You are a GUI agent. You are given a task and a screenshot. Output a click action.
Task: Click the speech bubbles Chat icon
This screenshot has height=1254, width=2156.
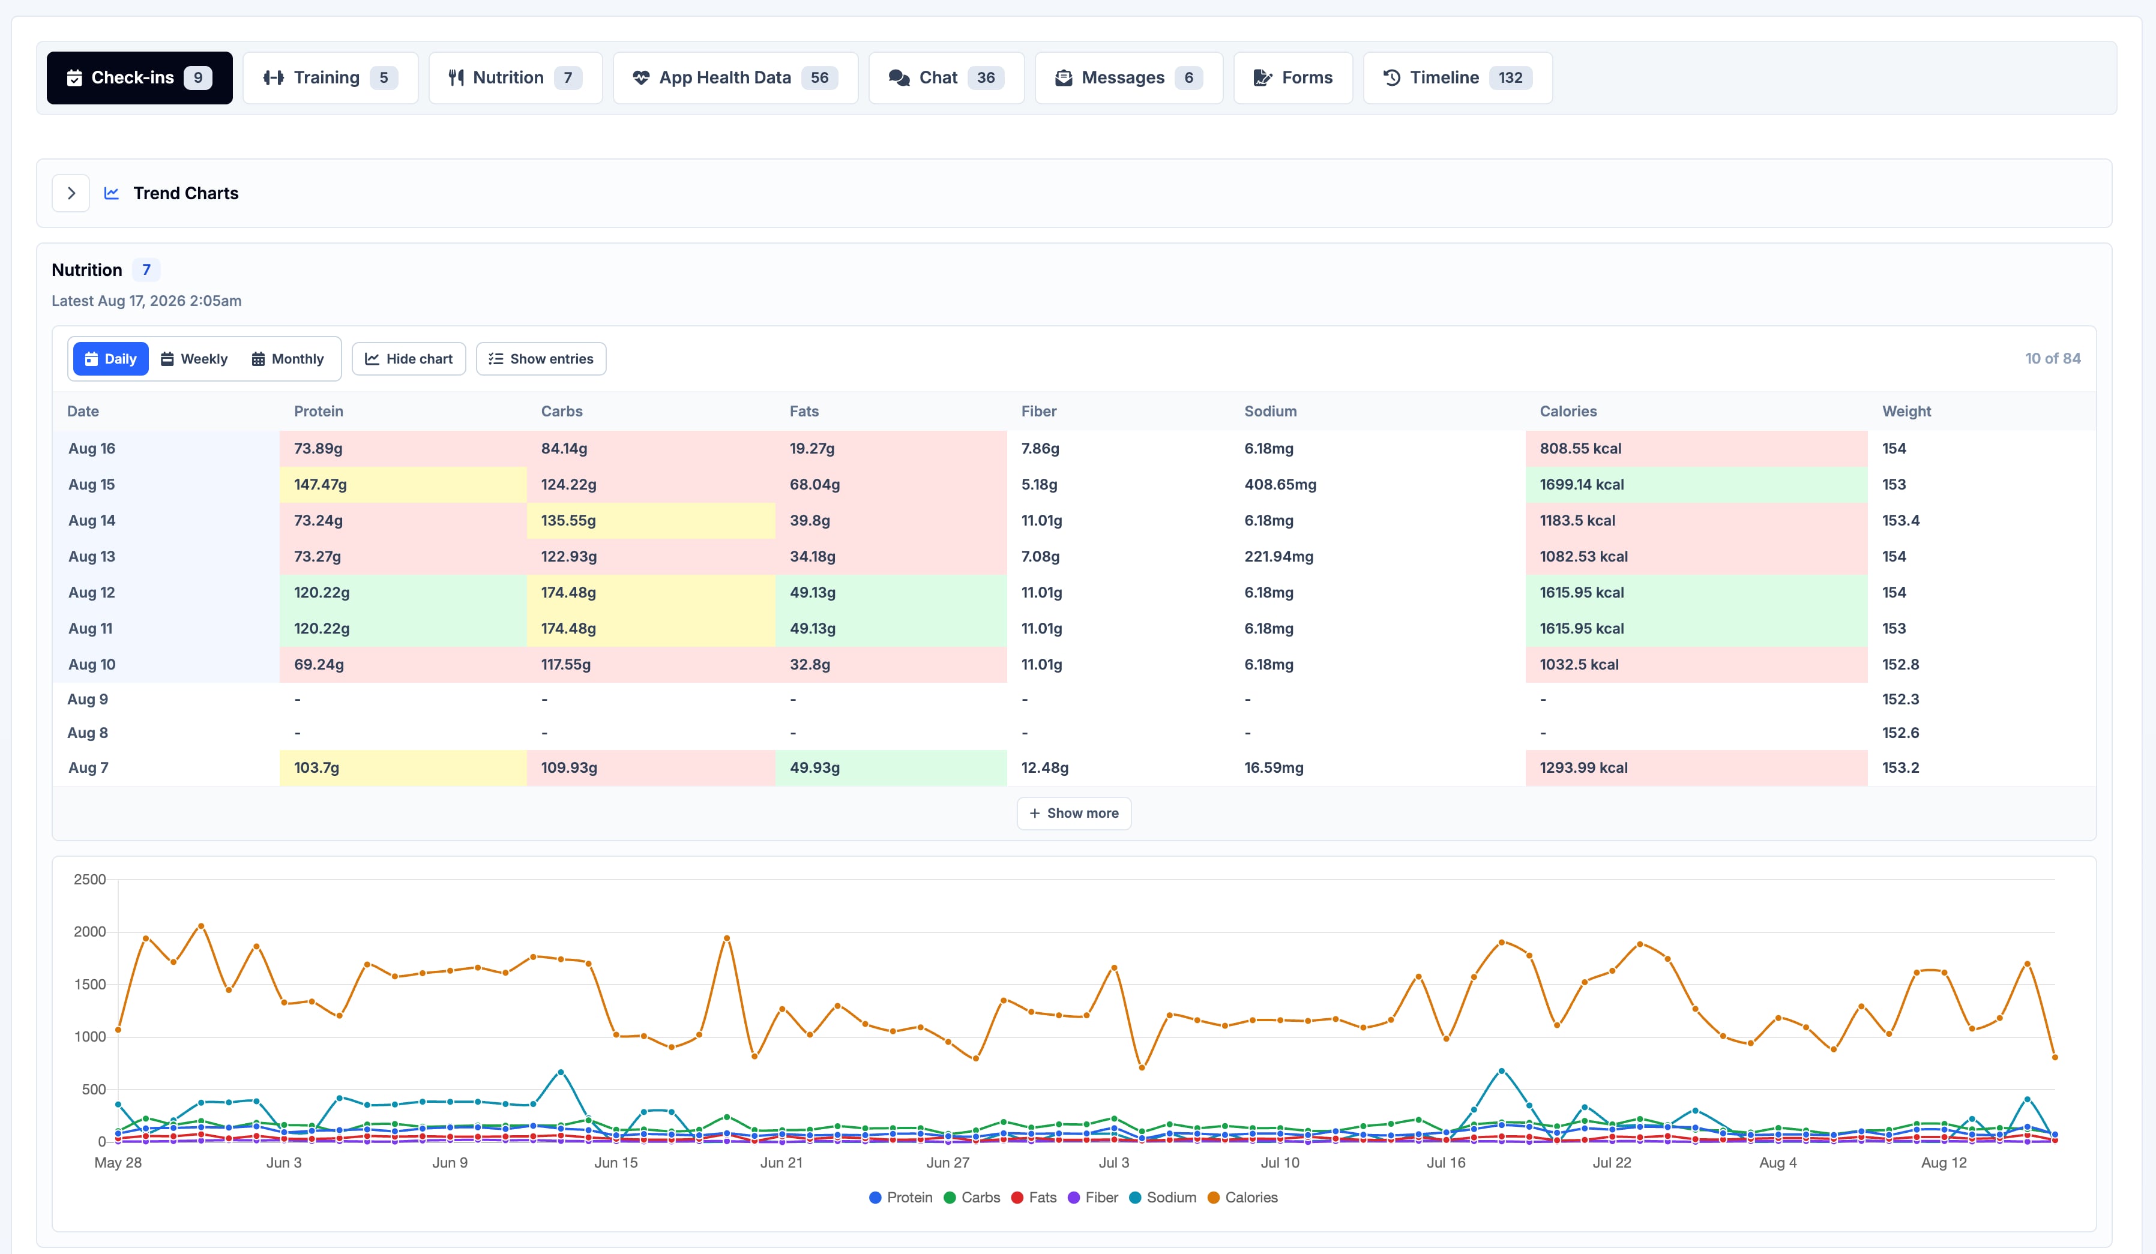tap(899, 78)
